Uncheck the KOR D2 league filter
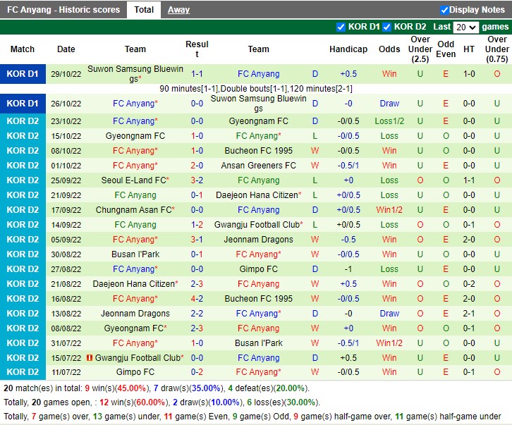Screen dimensions: 512x425 (x=386, y=27)
